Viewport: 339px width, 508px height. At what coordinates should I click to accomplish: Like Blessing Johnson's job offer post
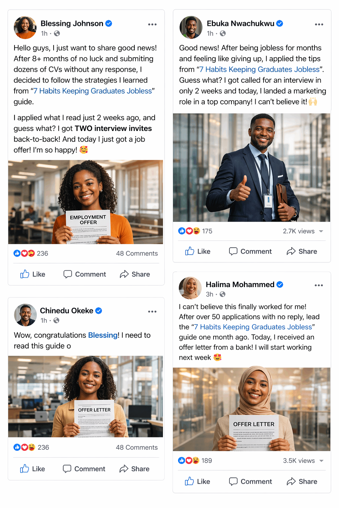point(32,274)
